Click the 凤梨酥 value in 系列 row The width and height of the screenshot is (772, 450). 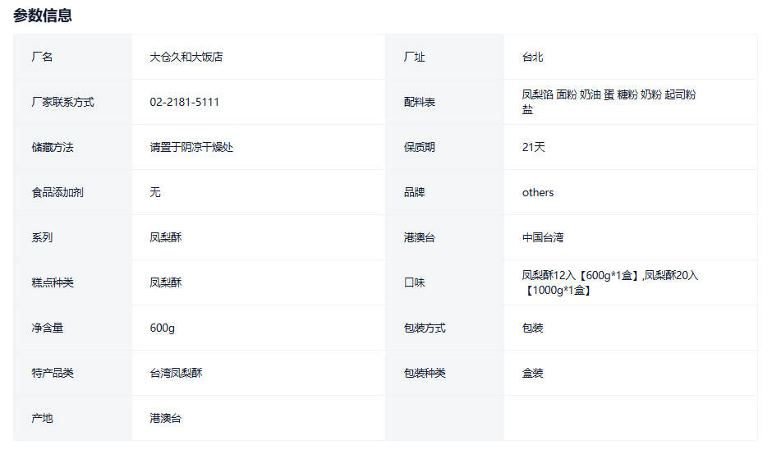click(165, 238)
